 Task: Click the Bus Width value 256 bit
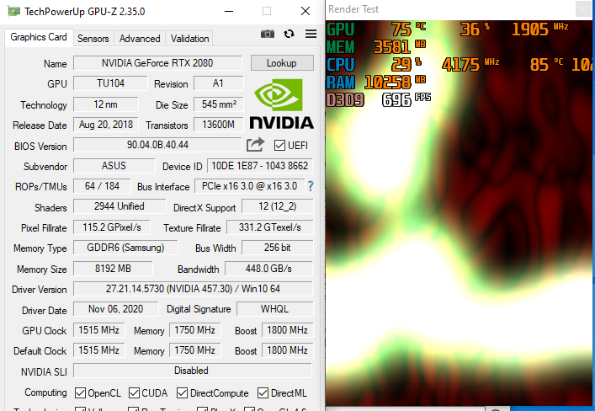coord(278,248)
